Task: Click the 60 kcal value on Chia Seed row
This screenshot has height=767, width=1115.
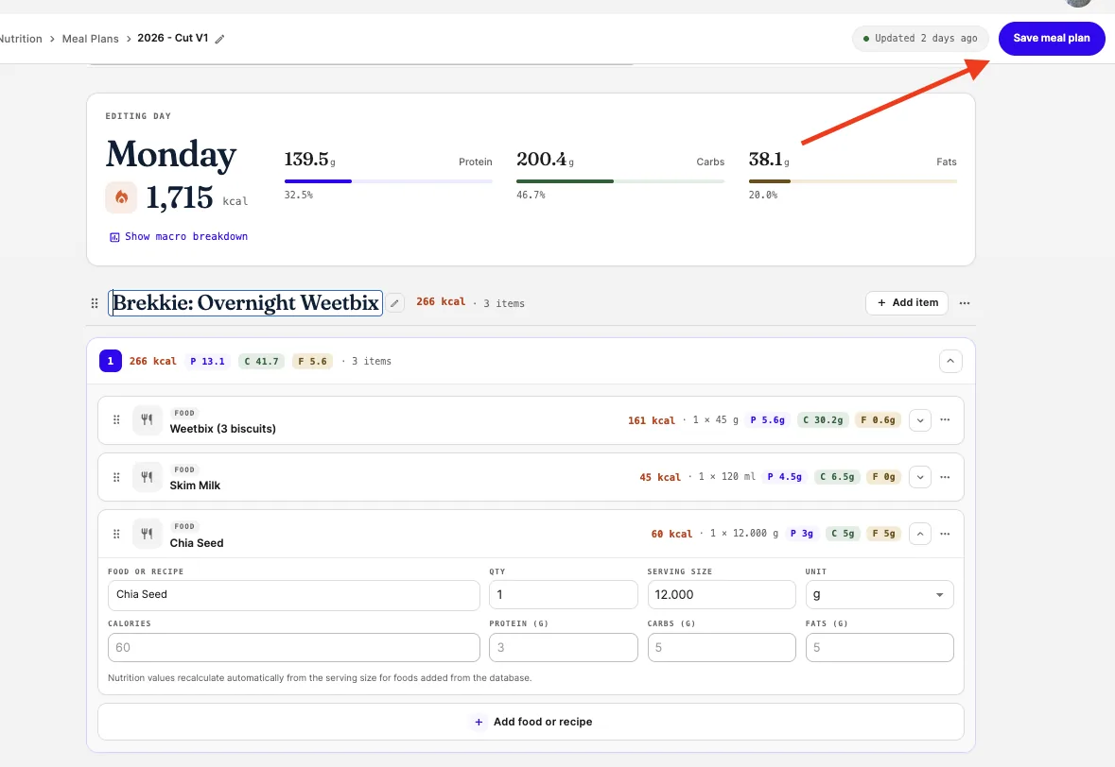Action: click(x=671, y=534)
